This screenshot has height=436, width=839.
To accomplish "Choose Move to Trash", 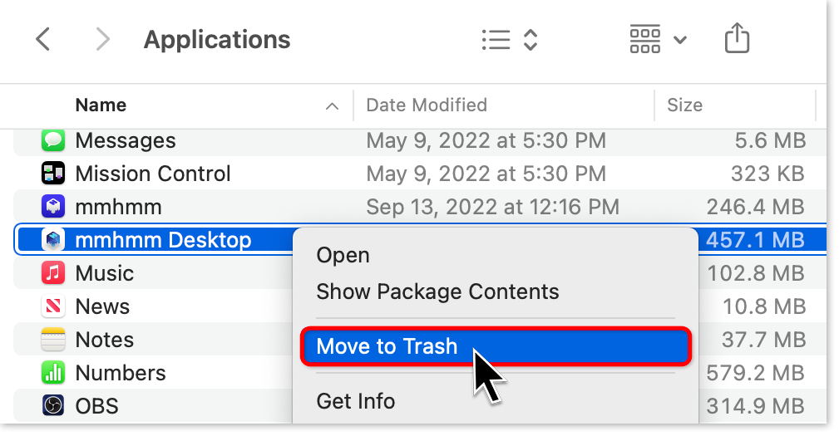I will [x=496, y=346].
